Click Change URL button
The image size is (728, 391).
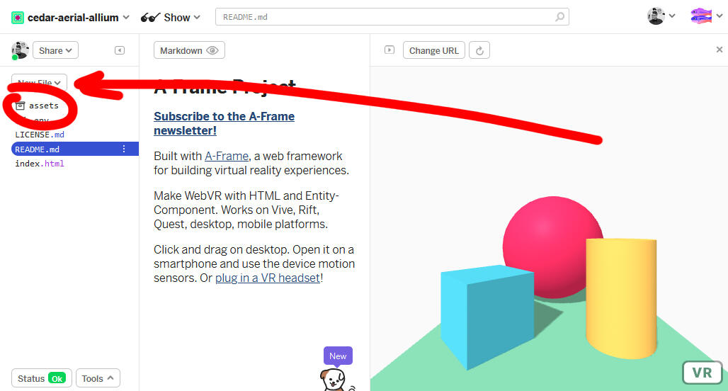[433, 50]
